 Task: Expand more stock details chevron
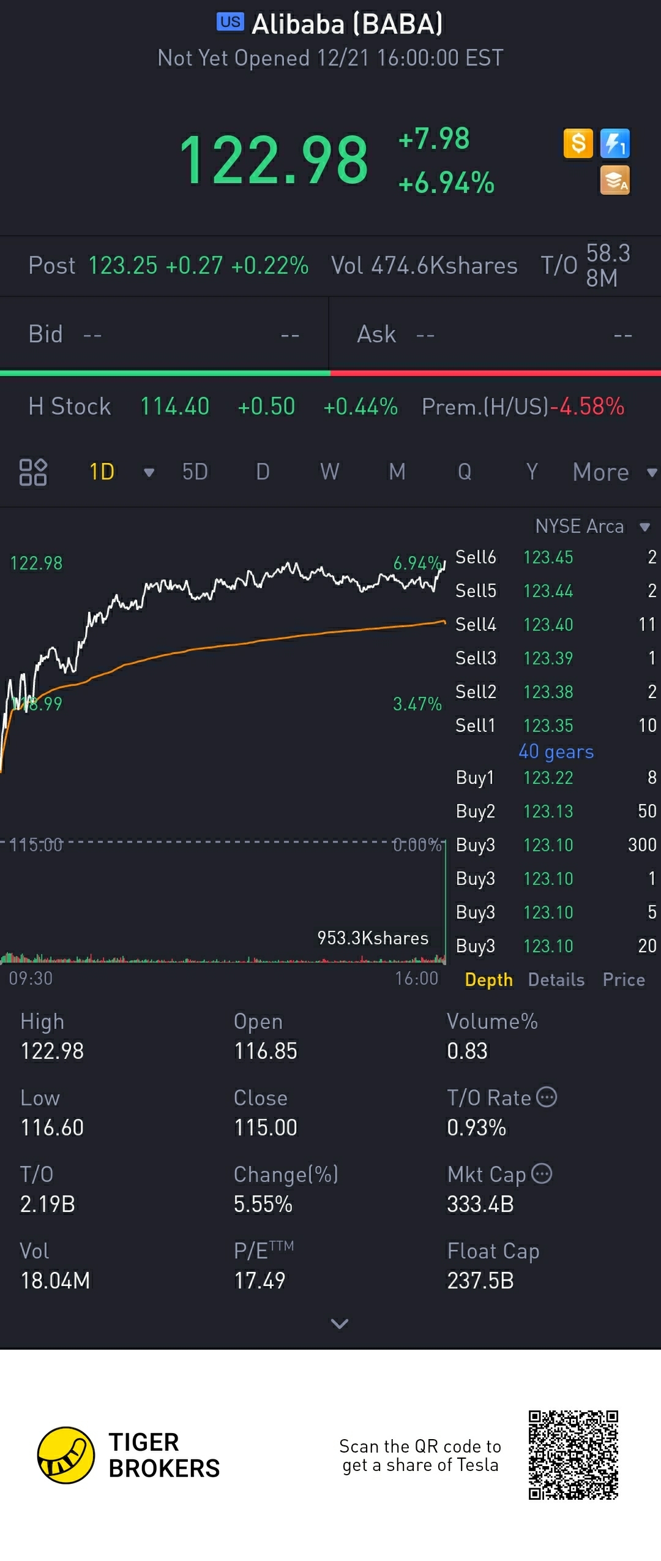pos(340,1324)
